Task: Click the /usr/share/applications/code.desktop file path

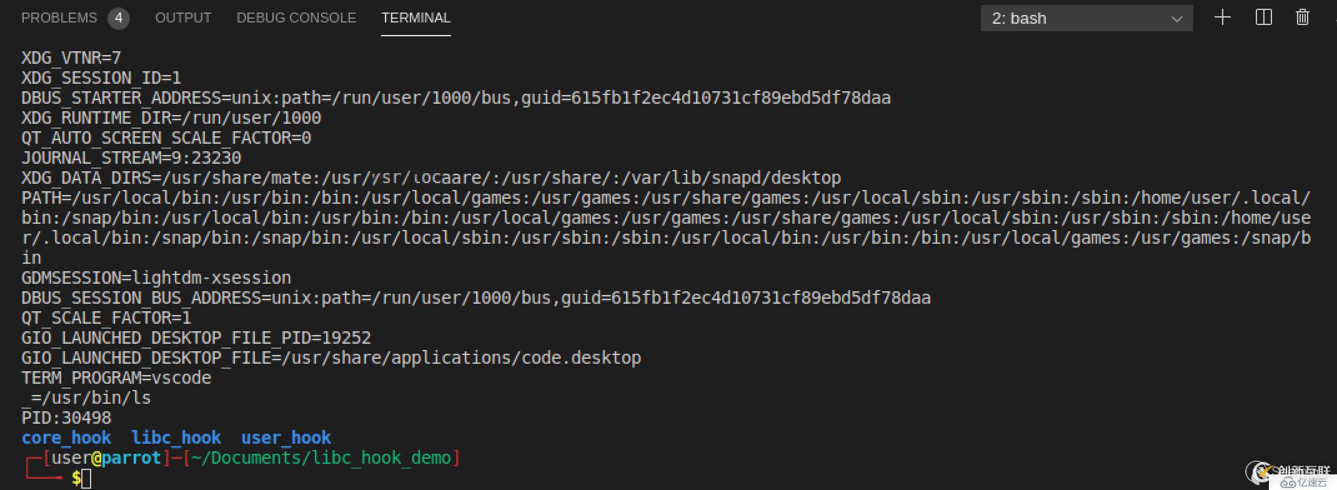Action: 461,358
